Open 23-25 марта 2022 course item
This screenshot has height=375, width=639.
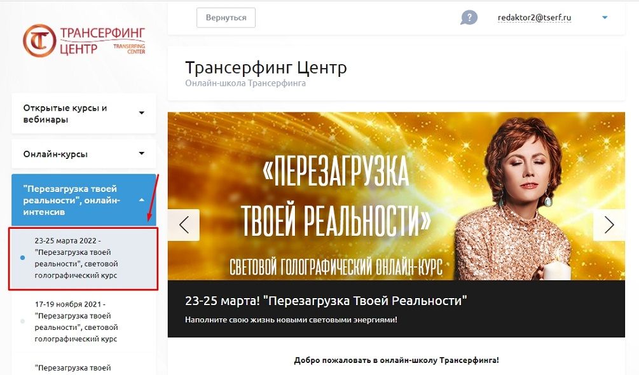(83, 258)
